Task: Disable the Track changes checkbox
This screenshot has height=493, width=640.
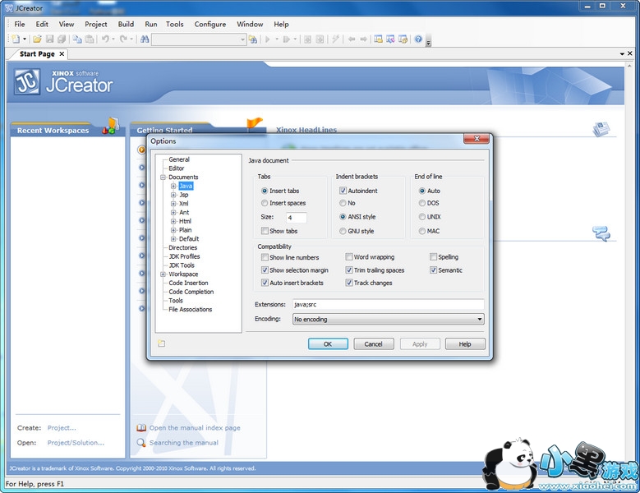Action: click(x=349, y=283)
